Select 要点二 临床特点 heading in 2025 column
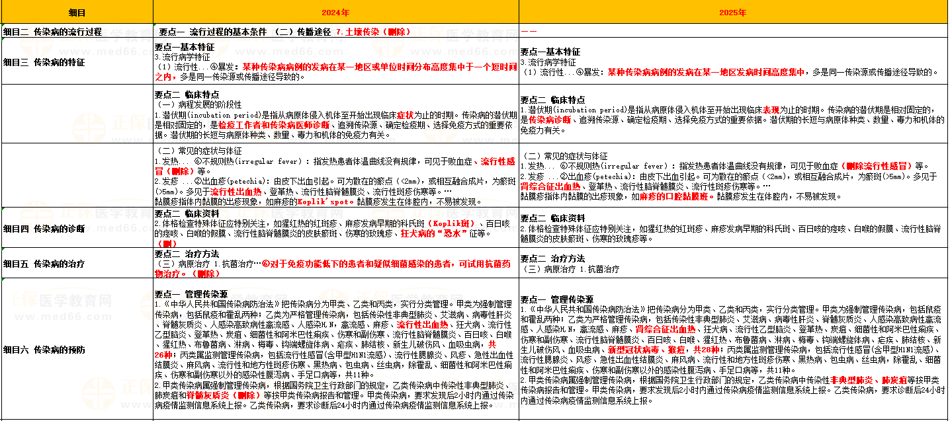Viewport: 950px width, 421px height. click(552, 100)
